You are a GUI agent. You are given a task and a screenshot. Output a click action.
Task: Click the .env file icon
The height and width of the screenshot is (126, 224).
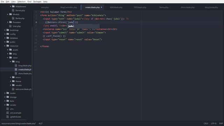(8, 109)
